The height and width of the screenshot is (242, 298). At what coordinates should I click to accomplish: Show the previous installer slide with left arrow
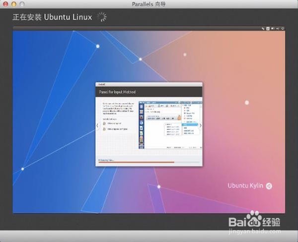pyautogui.click(x=97, y=125)
